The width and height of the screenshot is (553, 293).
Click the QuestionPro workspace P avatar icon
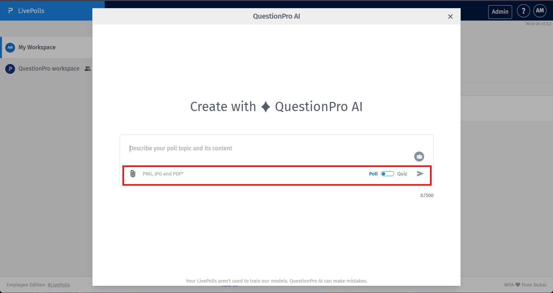point(10,69)
